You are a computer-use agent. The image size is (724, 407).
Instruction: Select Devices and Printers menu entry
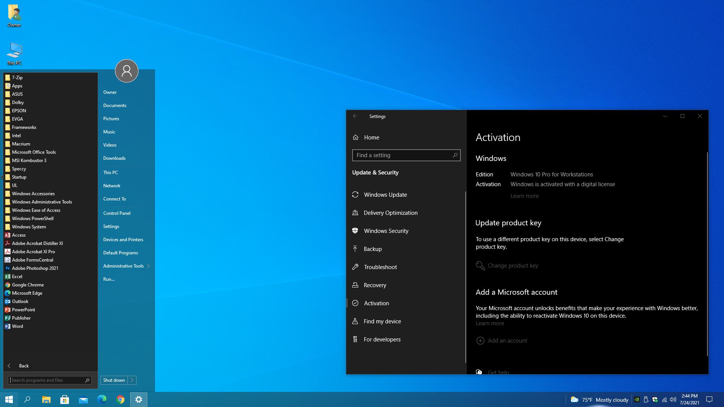pos(123,240)
